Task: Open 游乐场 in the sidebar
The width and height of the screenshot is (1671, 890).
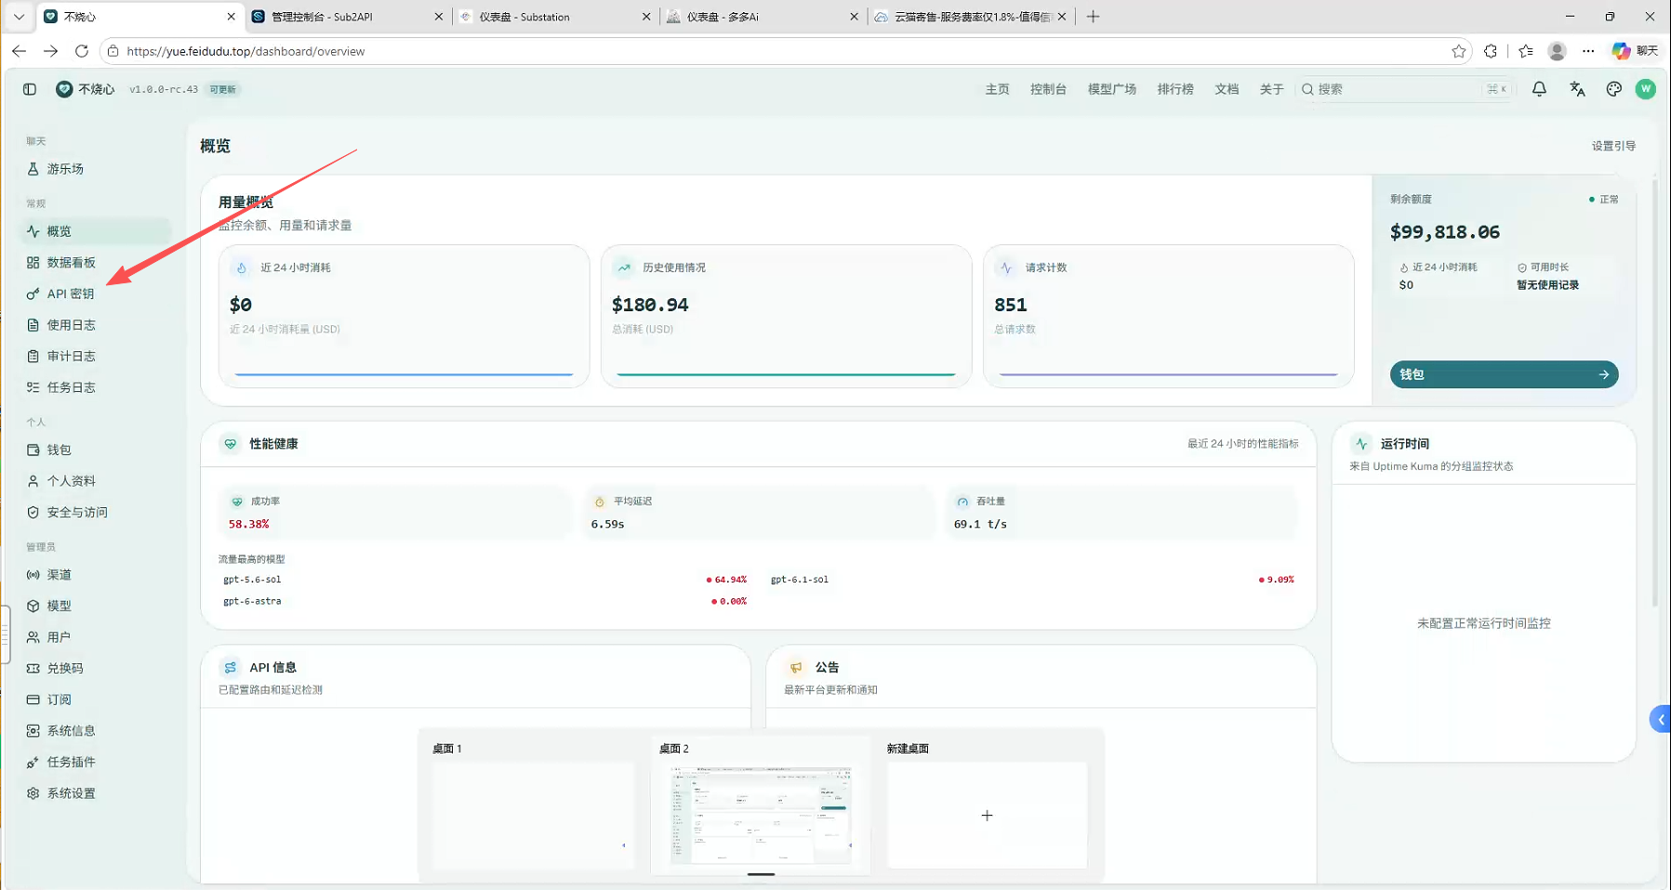Action: (96, 169)
